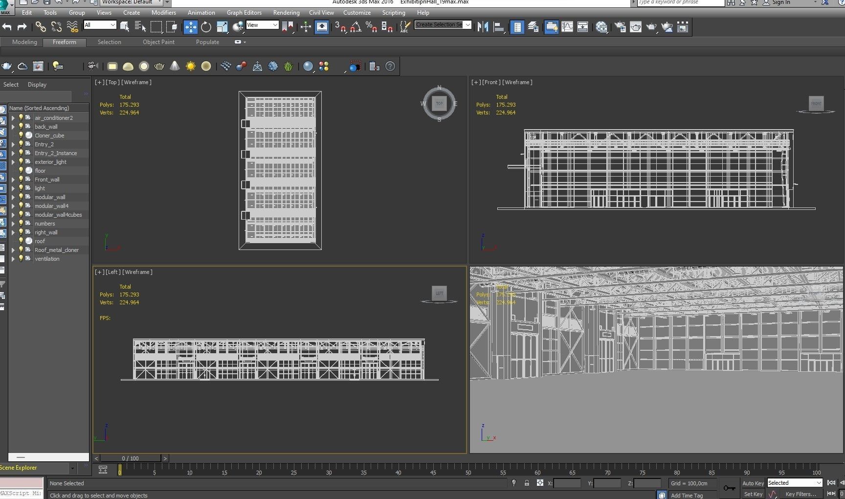
Task: Activate the Select and Rotate tool
Action: point(206,27)
